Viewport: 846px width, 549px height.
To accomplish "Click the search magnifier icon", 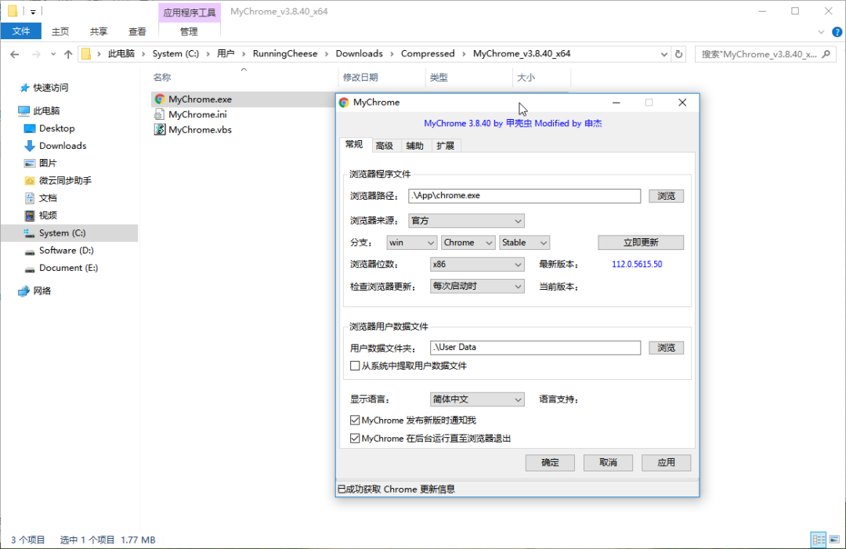I will [x=826, y=54].
